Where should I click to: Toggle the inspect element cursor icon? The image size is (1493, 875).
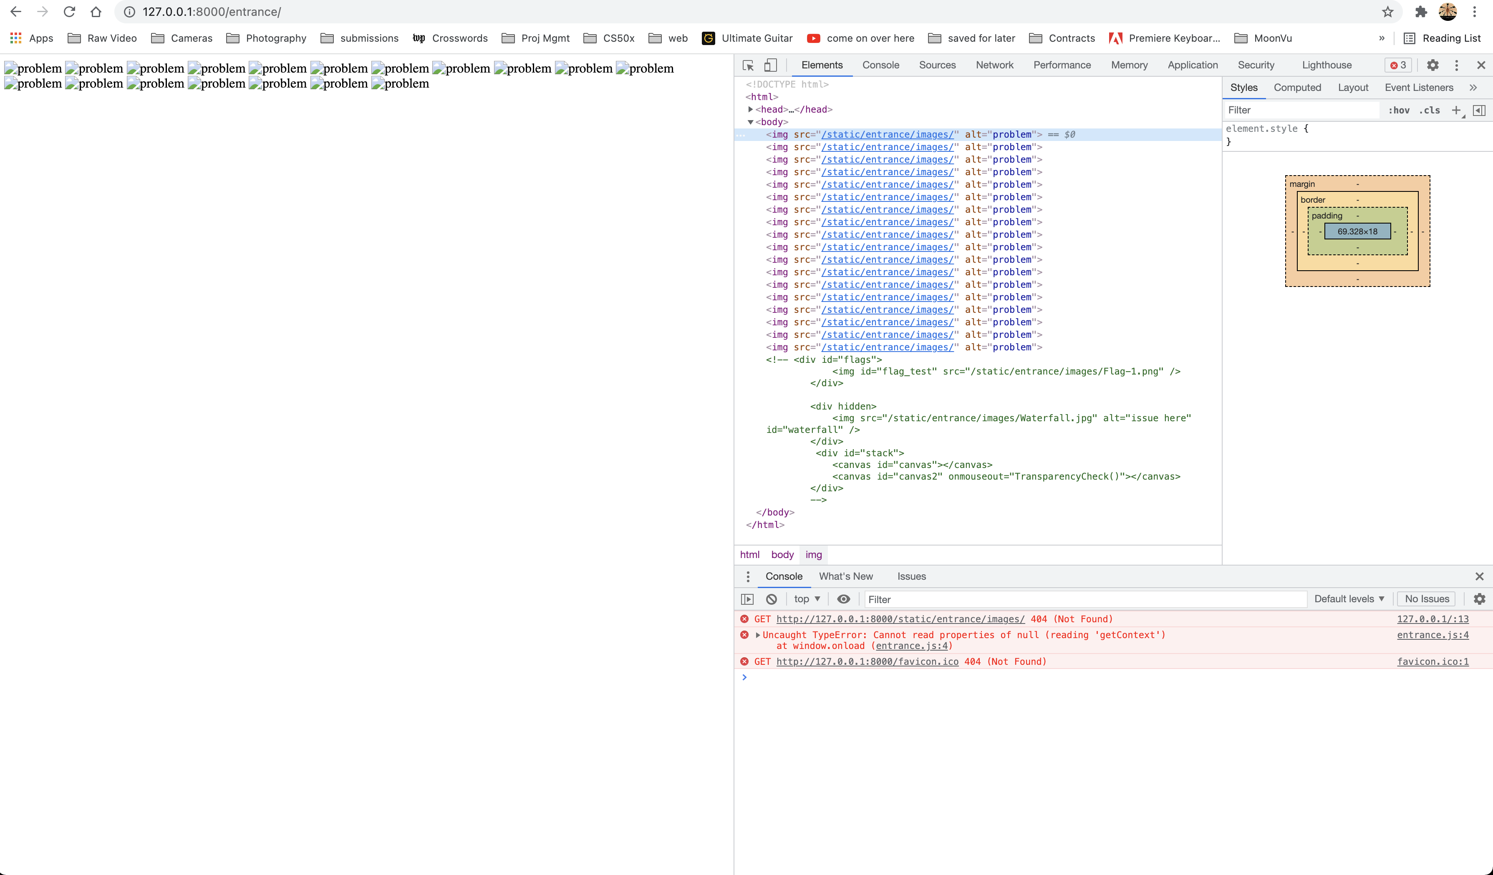coord(748,65)
